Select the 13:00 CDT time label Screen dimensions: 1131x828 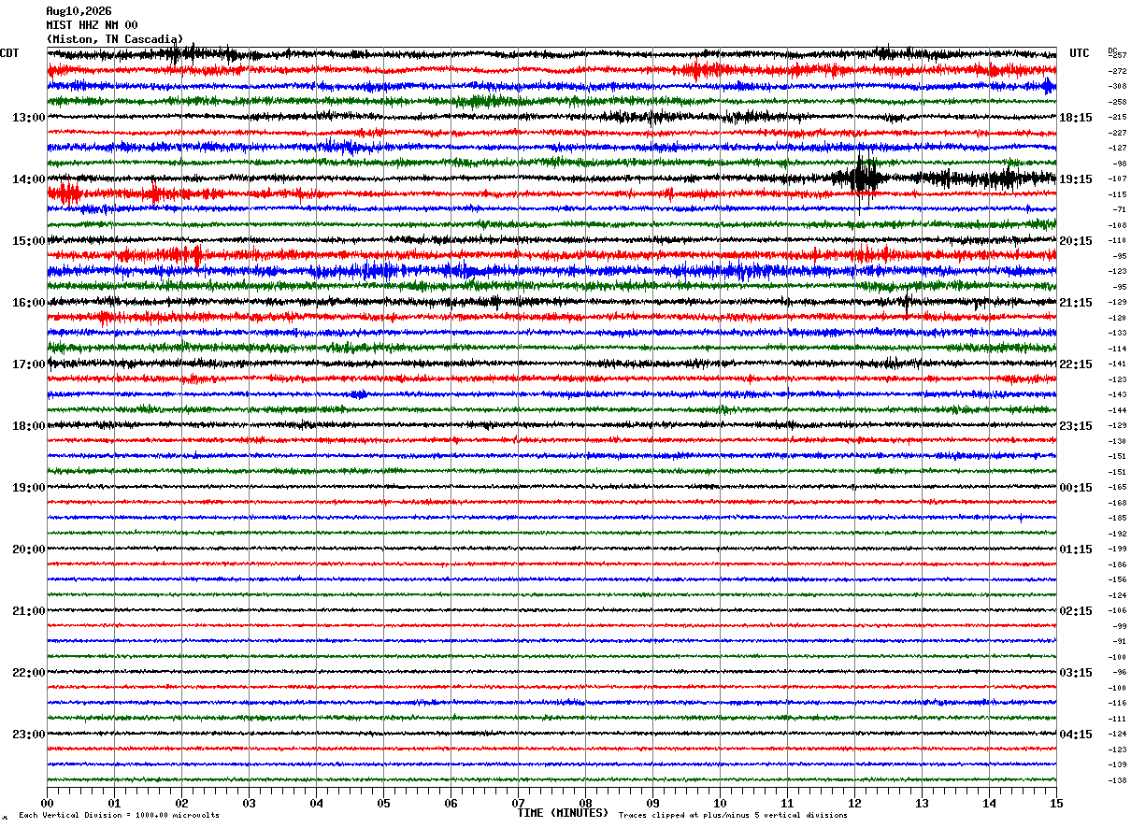tap(28, 118)
